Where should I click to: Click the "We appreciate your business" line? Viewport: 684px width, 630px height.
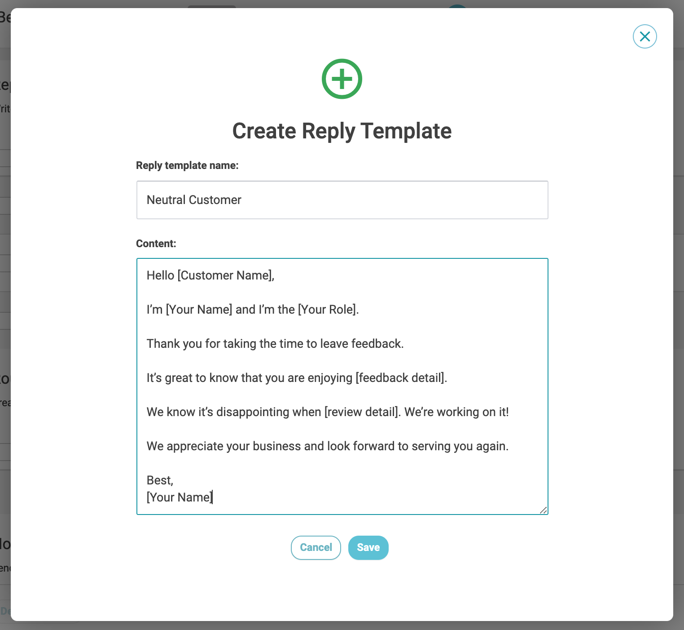pyautogui.click(x=327, y=446)
